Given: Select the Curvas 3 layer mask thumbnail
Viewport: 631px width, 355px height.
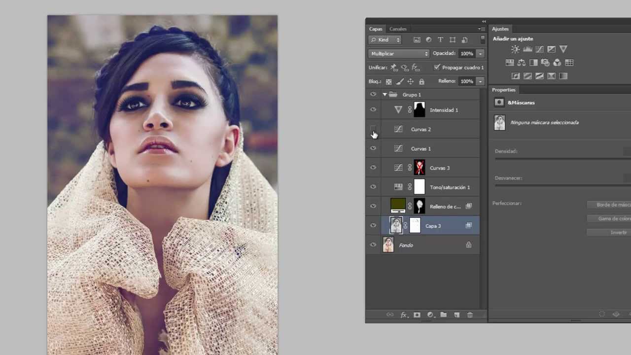Looking at the screenshot, I should [419, 168].
